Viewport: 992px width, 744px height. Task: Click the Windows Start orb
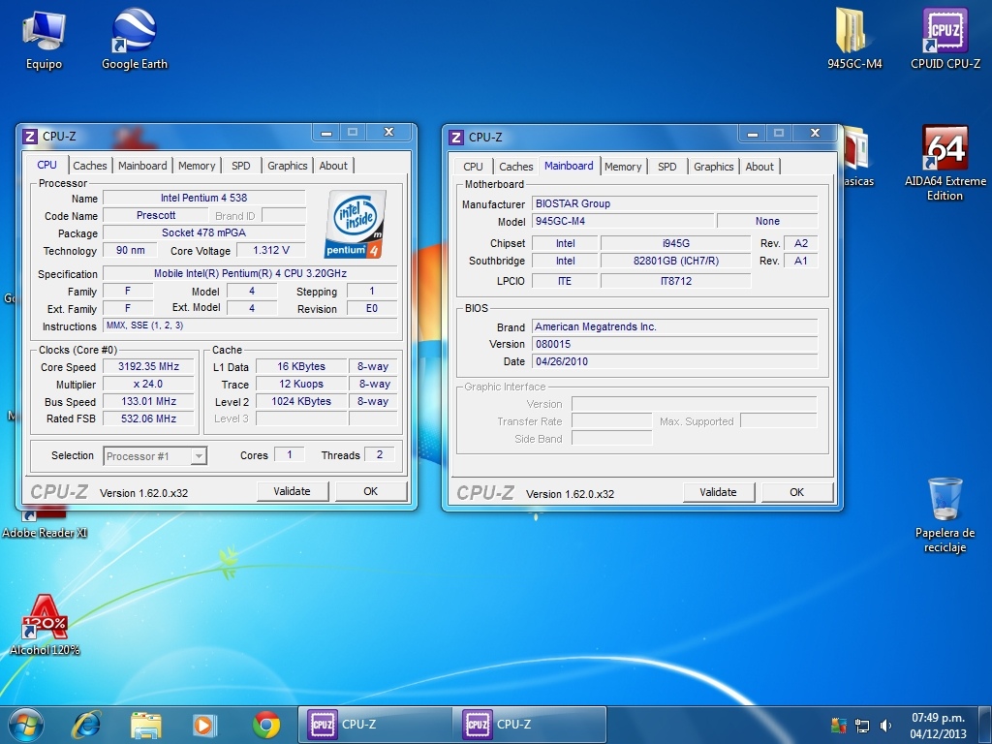(26, 724)
